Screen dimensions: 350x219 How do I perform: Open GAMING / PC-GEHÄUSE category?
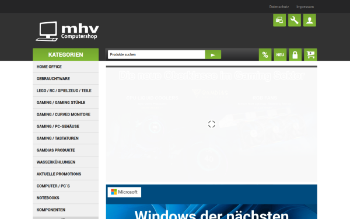coord(65,127)
